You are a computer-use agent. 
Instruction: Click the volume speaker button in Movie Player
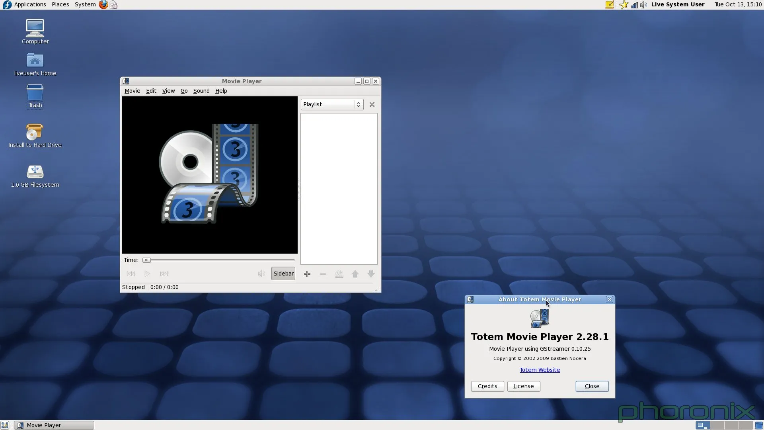click(261, 274)
